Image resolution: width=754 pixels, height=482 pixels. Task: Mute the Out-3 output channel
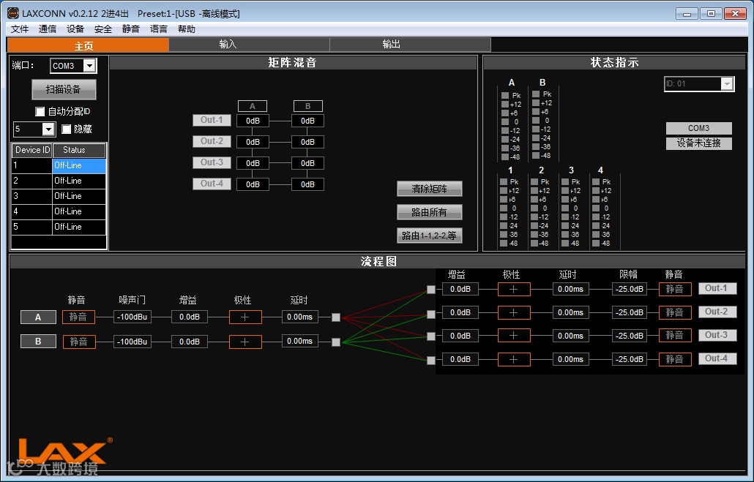click(675, 336)
